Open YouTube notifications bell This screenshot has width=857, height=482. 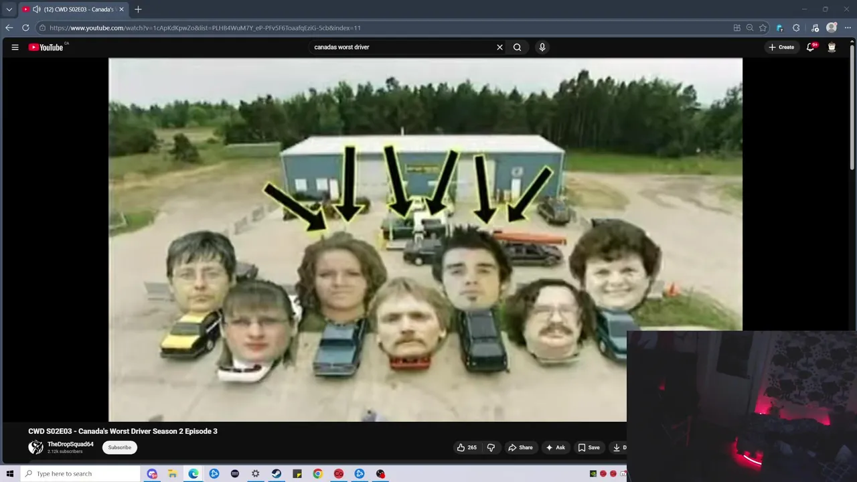(x=811, y=48)
